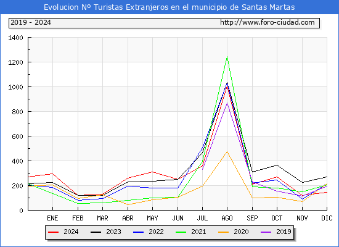Click the ABR month axis label
The image size is (339, 247).
[128, 218]
